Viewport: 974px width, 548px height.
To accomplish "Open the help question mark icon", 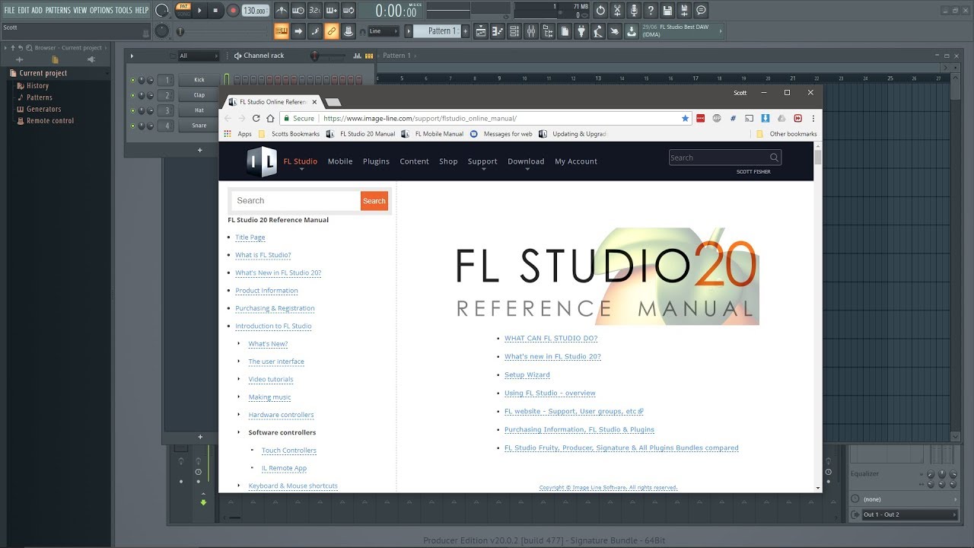I will 651,11.
